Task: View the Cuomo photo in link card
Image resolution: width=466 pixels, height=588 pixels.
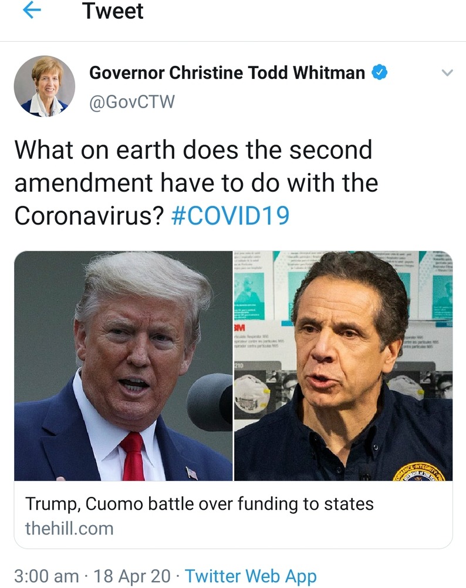Action: 343,366
